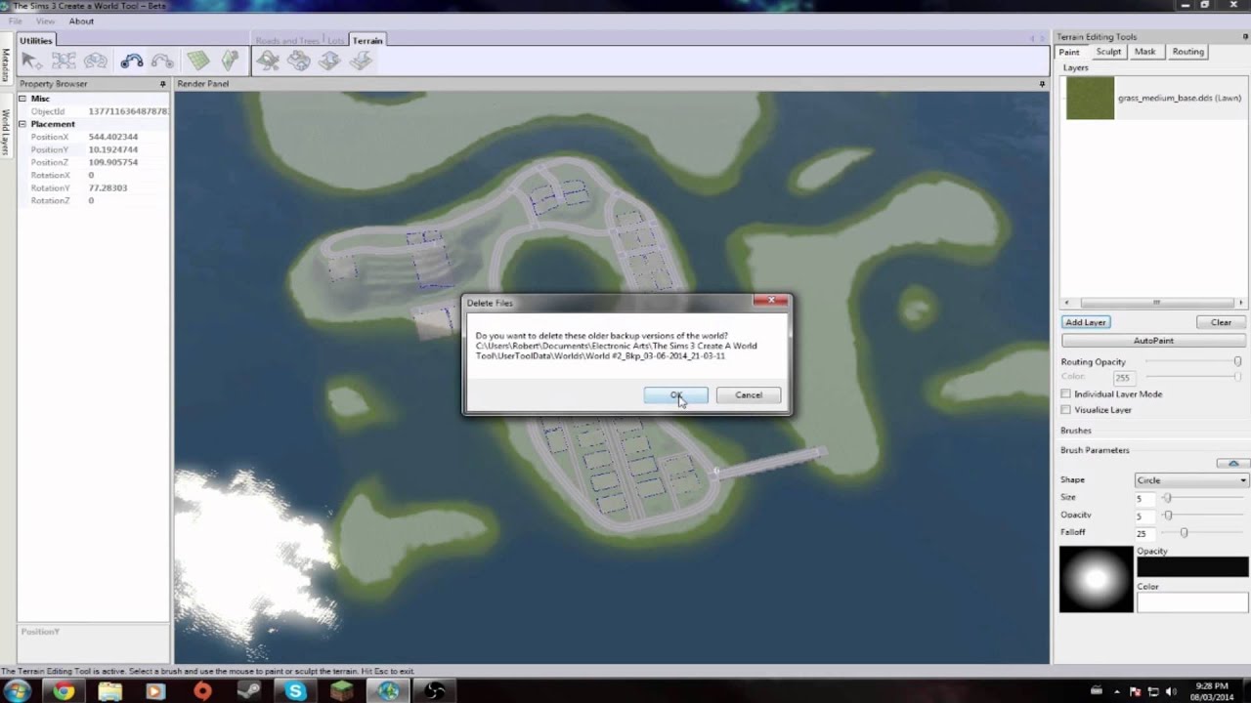Open the Roads and Trees tab
This screenshot has width=1251, height=703.
tap(287, 41)
